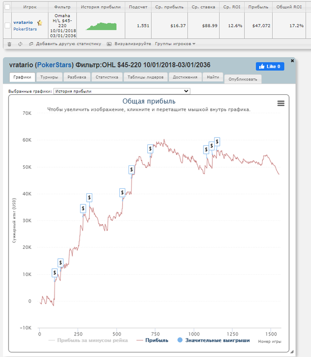Click the $ marker just above 10K

pos(60,263)
